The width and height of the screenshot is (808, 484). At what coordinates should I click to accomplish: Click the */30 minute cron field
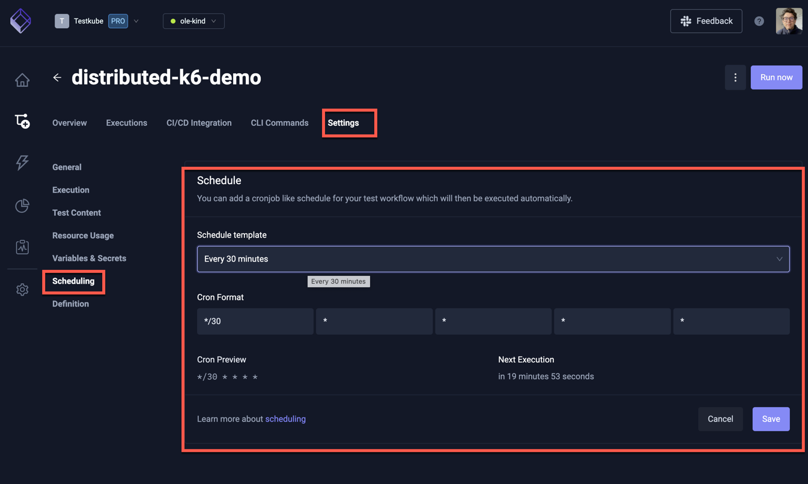pos(255,321)
